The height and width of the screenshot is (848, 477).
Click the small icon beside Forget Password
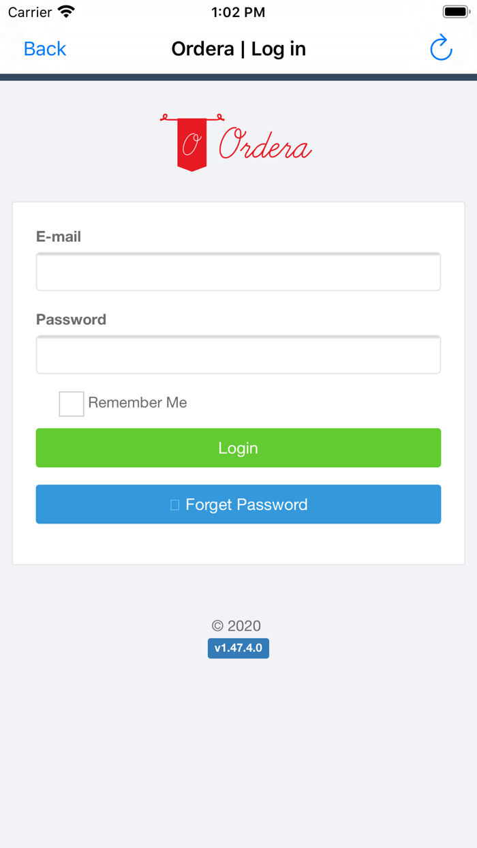pyautogui.click(x=174, y=505)
